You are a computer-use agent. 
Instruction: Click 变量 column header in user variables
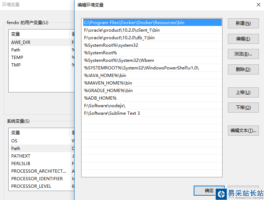pos(39,34)
